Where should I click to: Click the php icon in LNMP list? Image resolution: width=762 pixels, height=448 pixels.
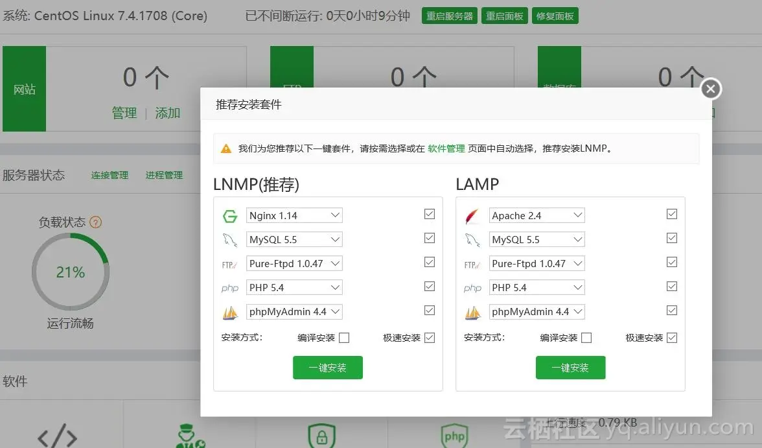(x=230, y=289)
